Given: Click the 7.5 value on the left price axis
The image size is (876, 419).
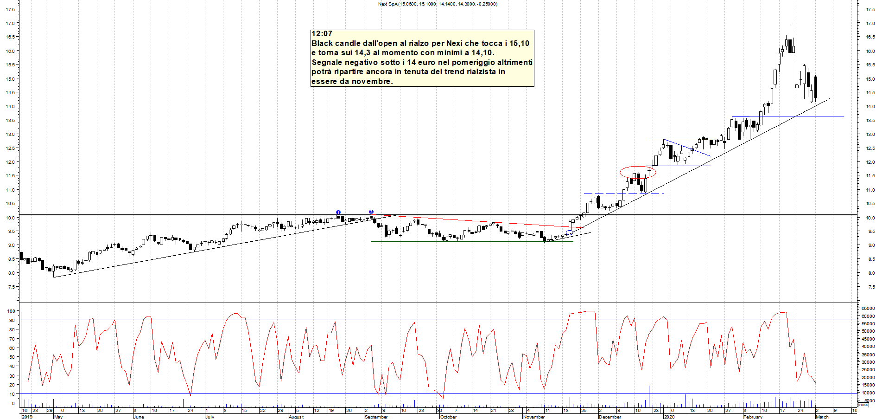Looking at the screenshot, I should point(12,287).
